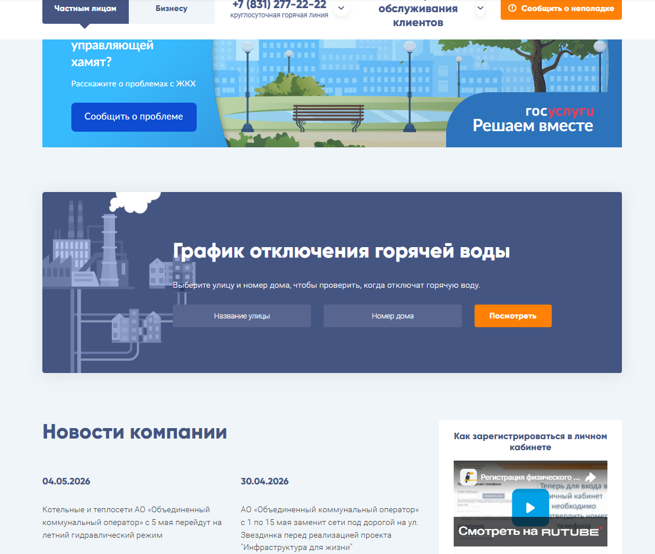Click the orange Посмотреть button
Image resolution: width=655 pixels, height=554 pixels.
tap(513, 316)
